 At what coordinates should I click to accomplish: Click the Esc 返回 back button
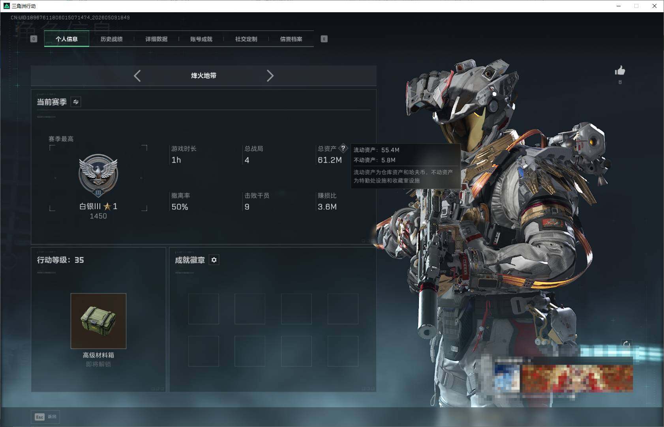pyautogui.click(x=45, y=417)
